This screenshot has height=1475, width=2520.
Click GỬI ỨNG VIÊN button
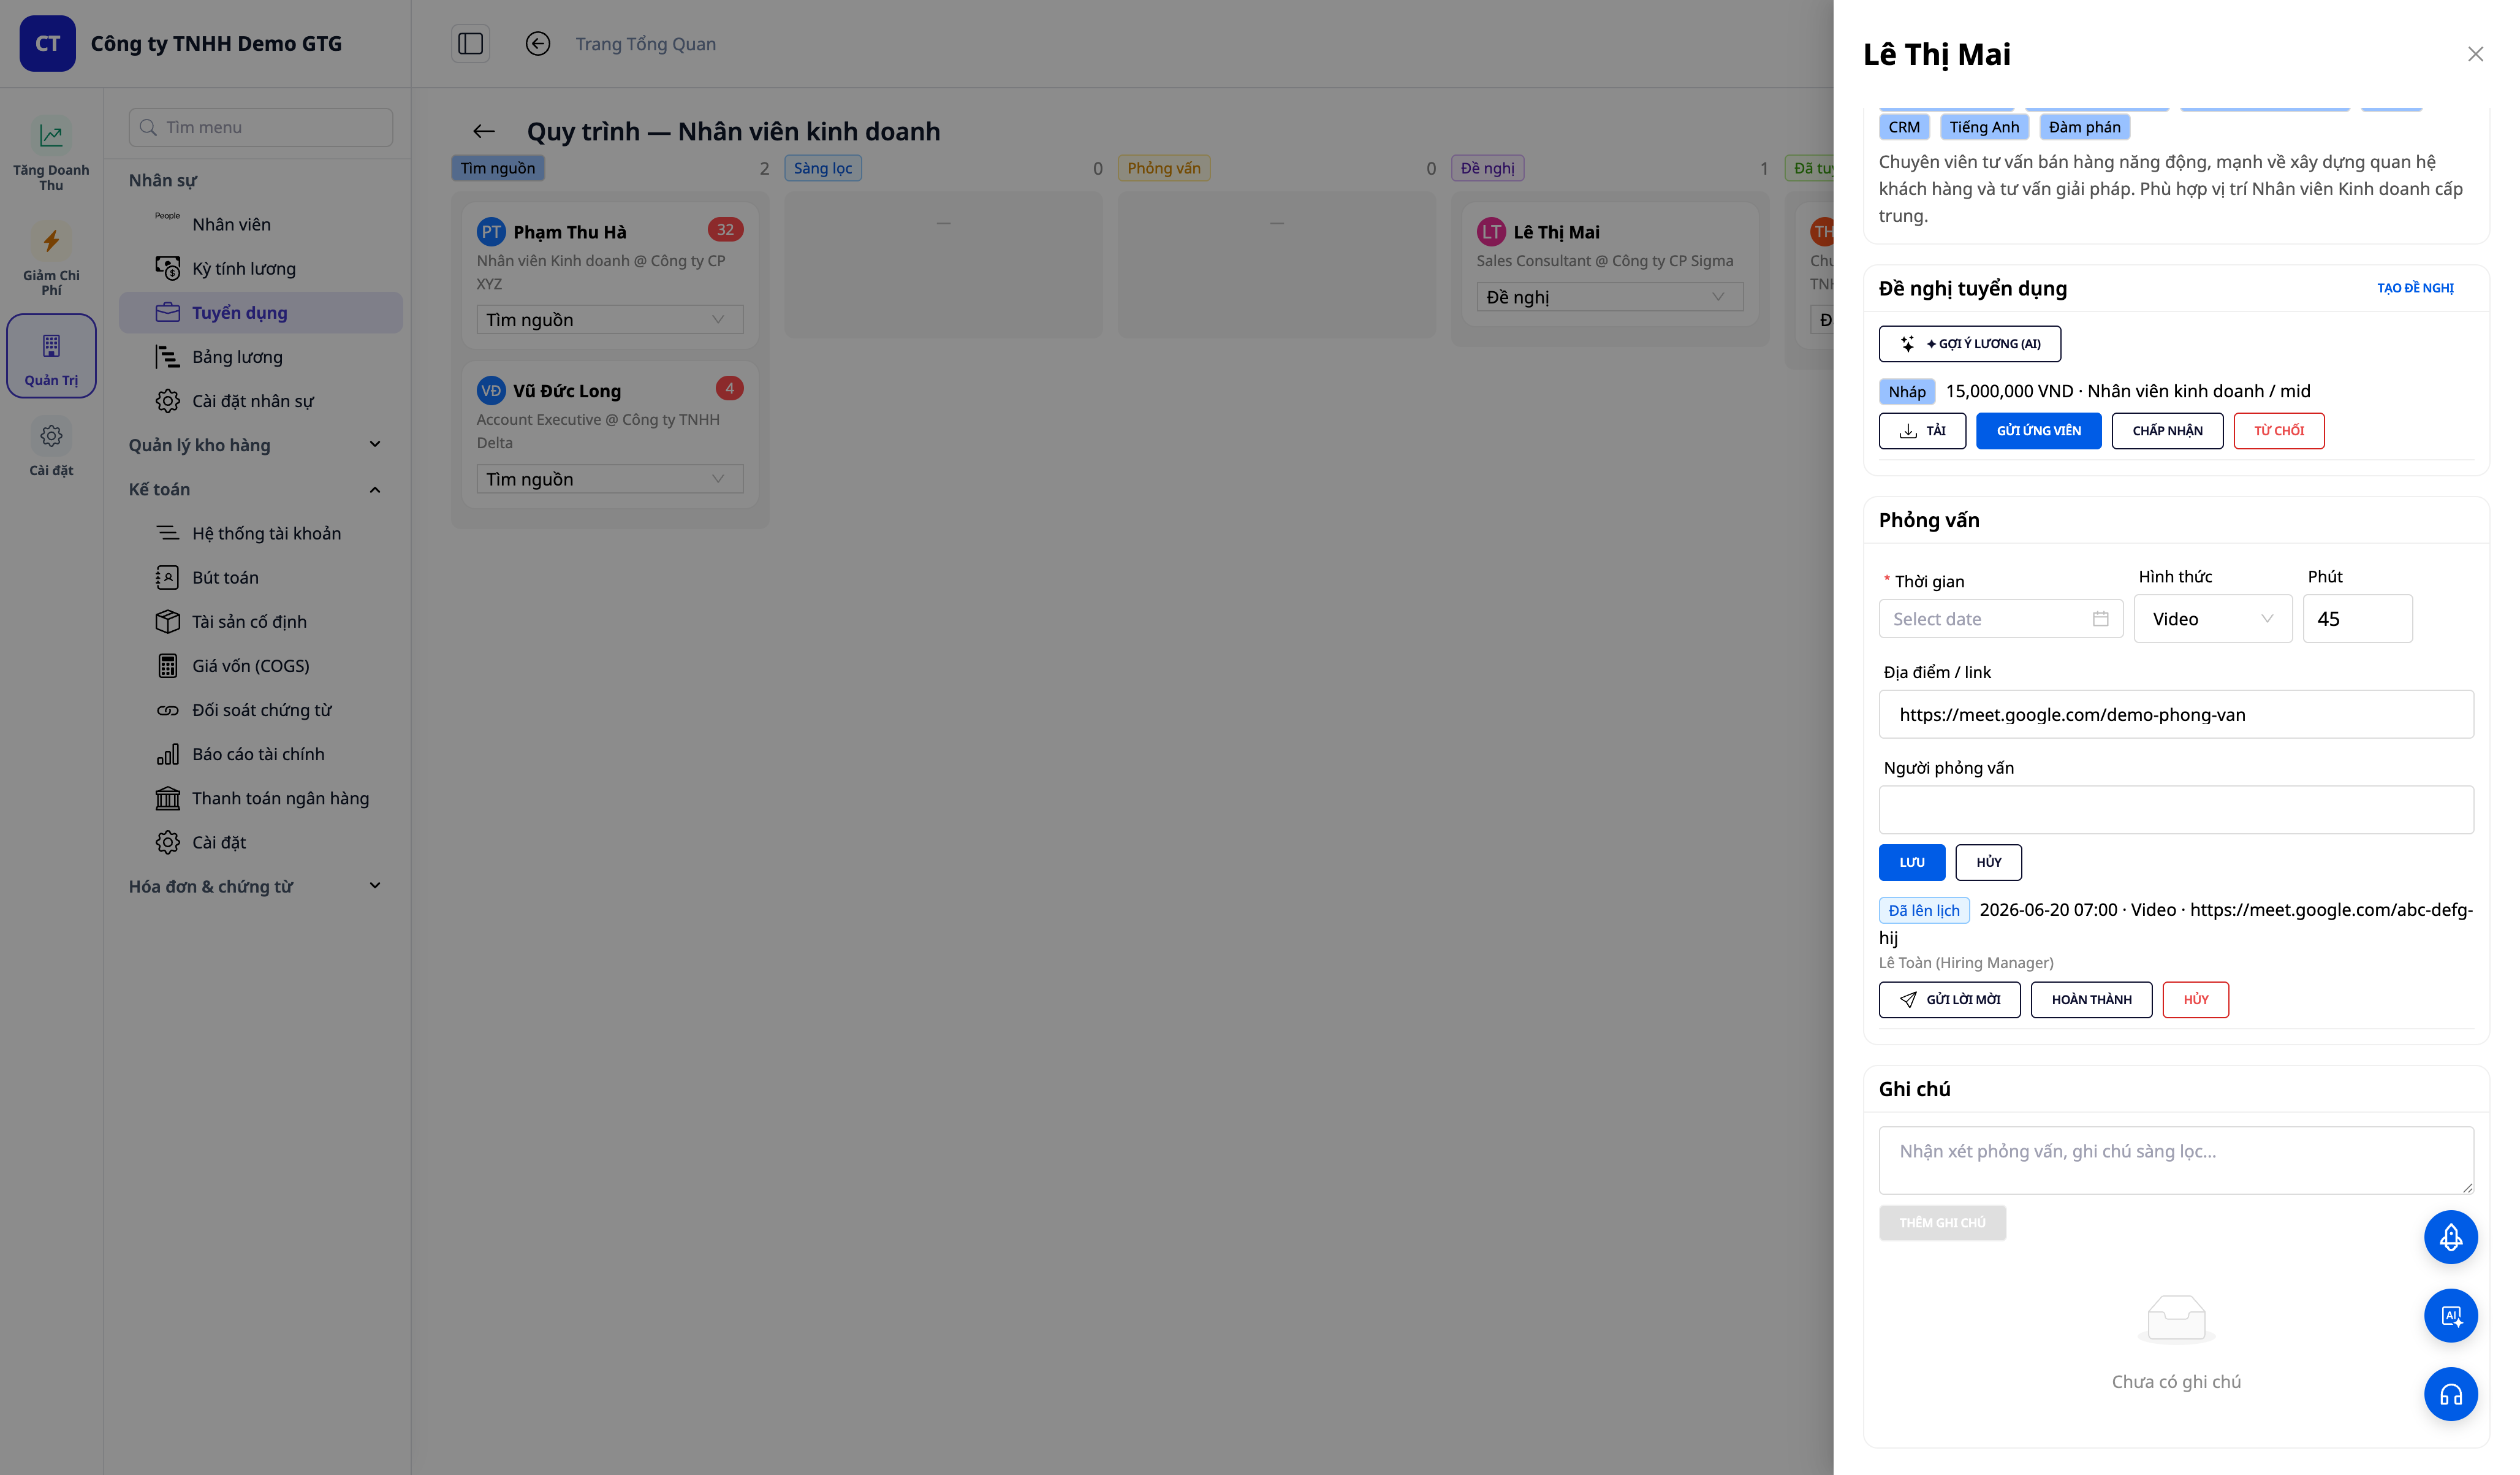pos(2038,430)
